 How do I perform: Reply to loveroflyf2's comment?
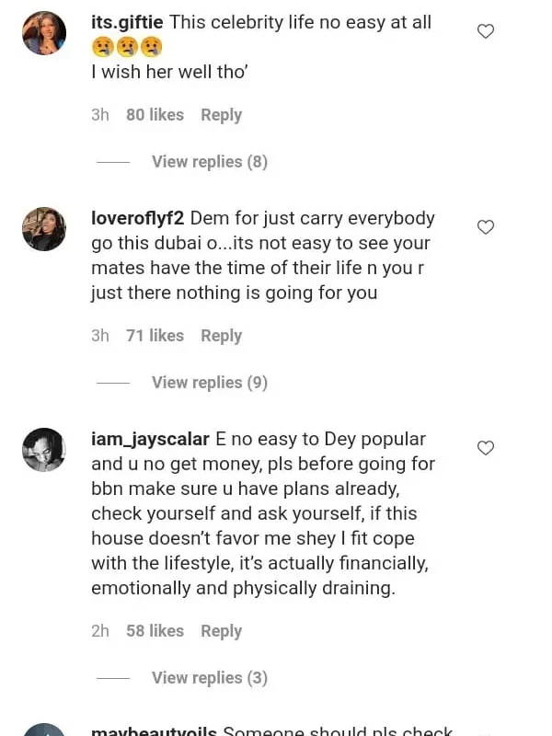pyautogui.click(x=221, y=336)
